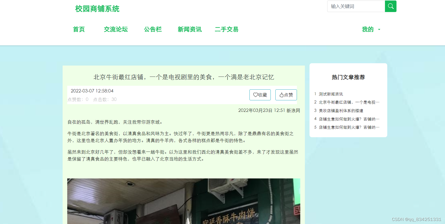
Task: Click the 点赞 like button
Action: 286,95
